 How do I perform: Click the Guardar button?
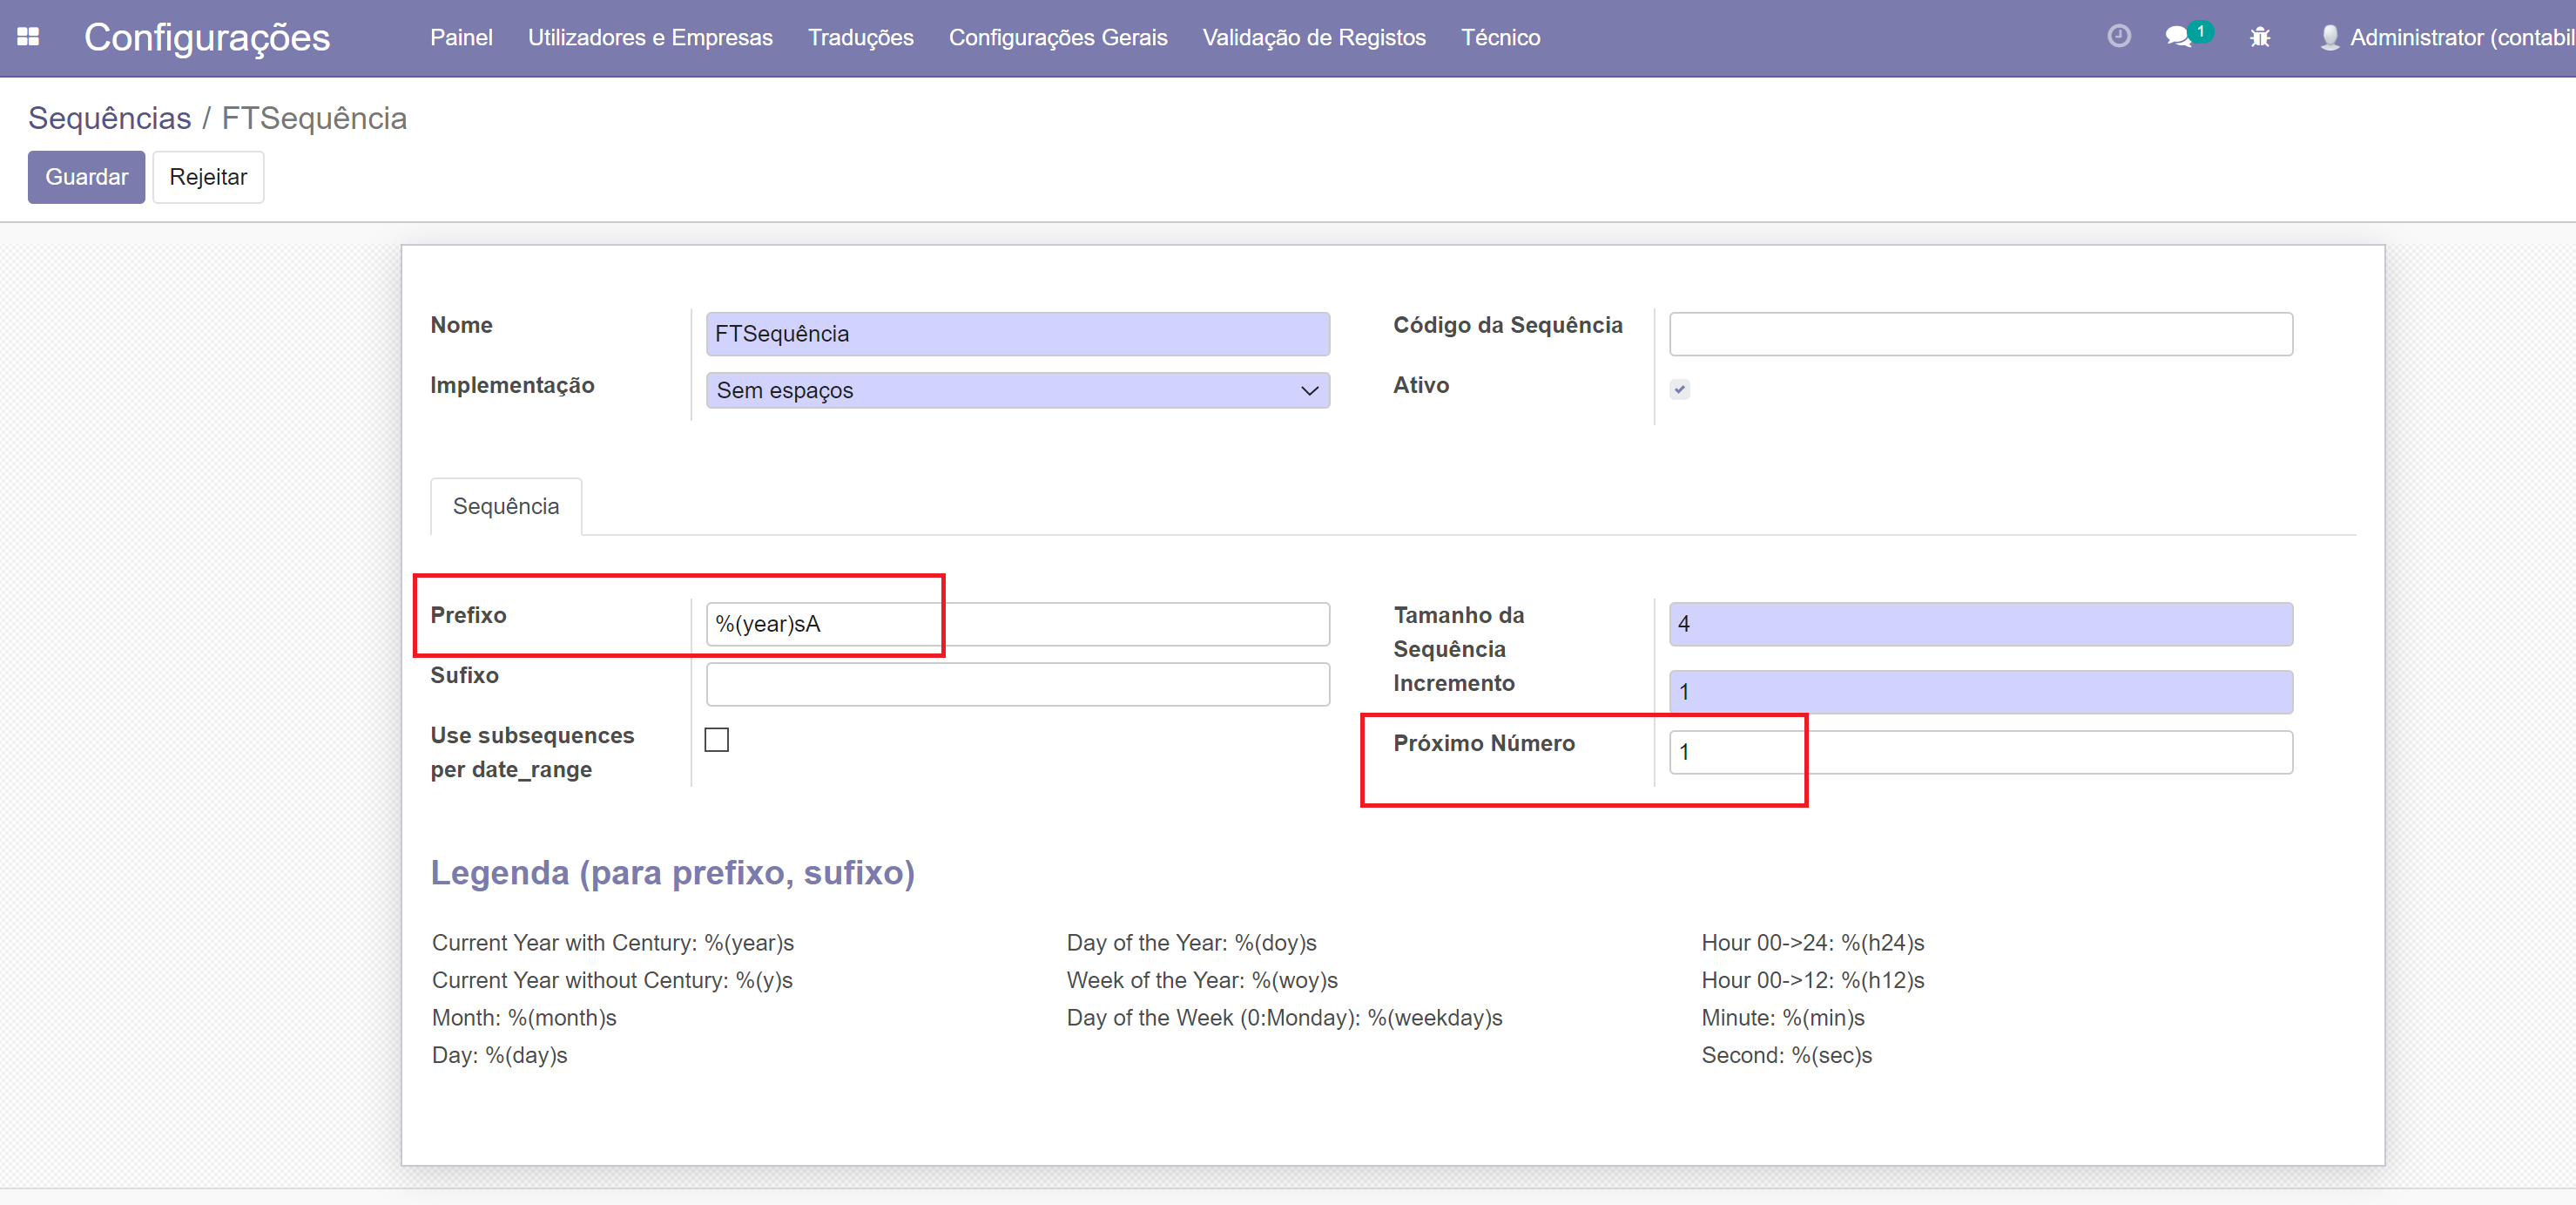[86, 177]
